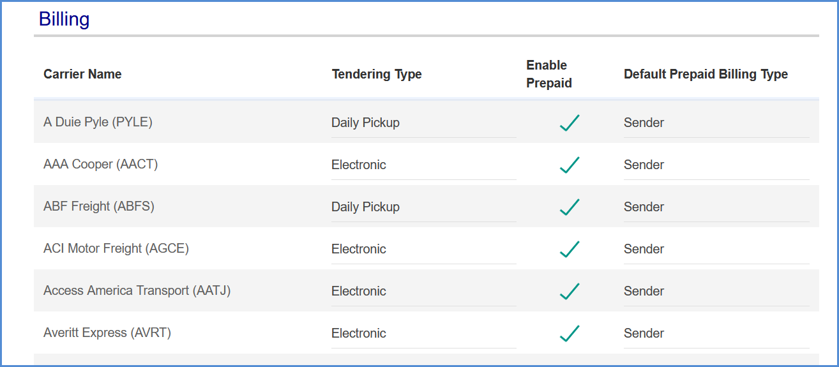The height and width of the screenshot is (367, 839).
Task: Open billing type Sender for Averitt Express
Action: tap(716, 334)
